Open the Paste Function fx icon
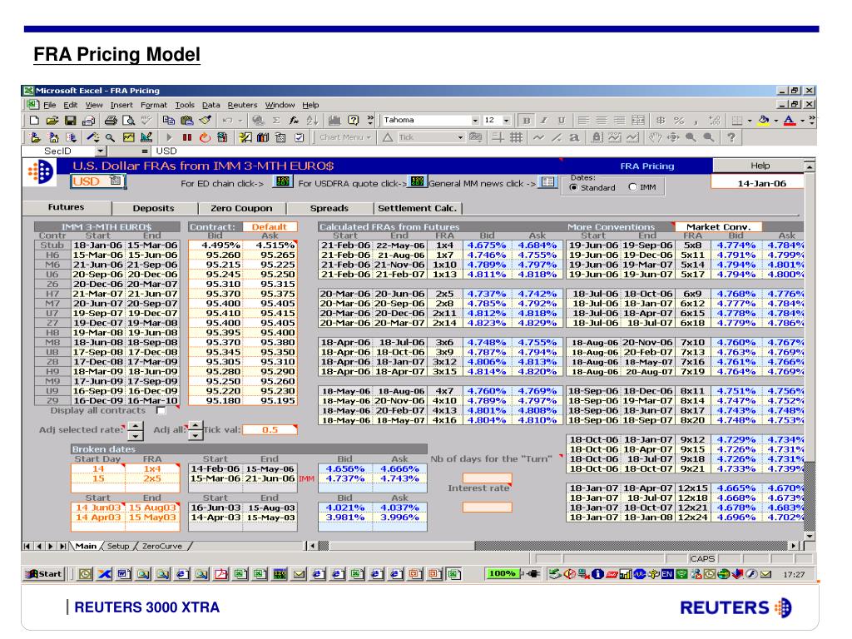The height and width of the screenshot is (639, 852). click(294, 121)
